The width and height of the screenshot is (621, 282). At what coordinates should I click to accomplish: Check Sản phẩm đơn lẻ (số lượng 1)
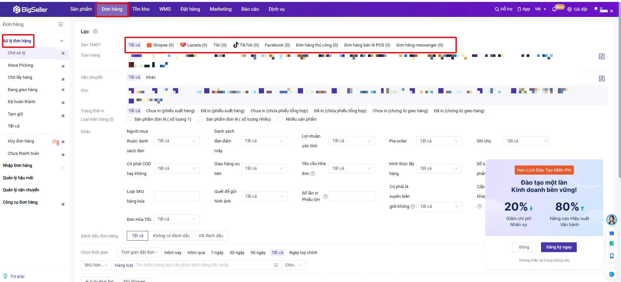coord(129,119)
